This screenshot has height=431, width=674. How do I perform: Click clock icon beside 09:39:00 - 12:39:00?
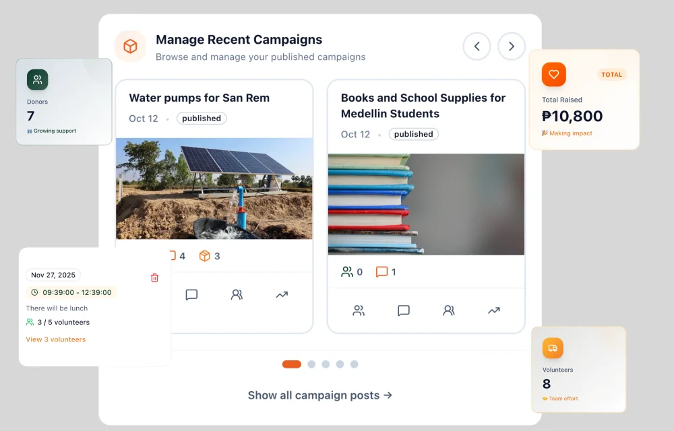tap(34, 292)
